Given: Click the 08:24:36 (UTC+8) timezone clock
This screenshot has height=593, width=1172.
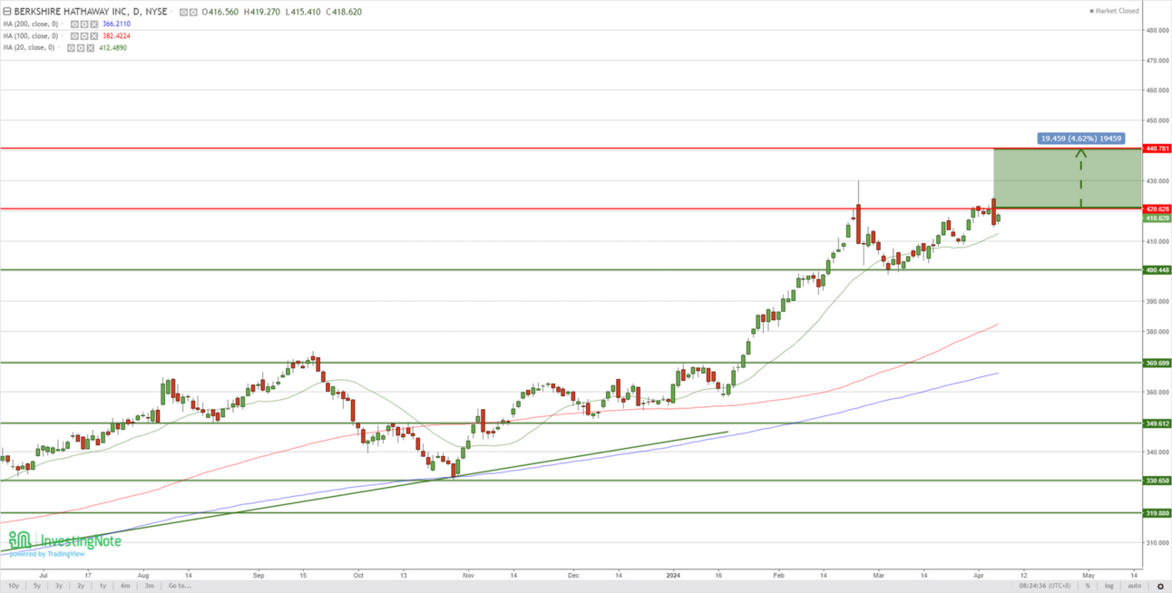Looking at the screenshot, I should 1043,586.
